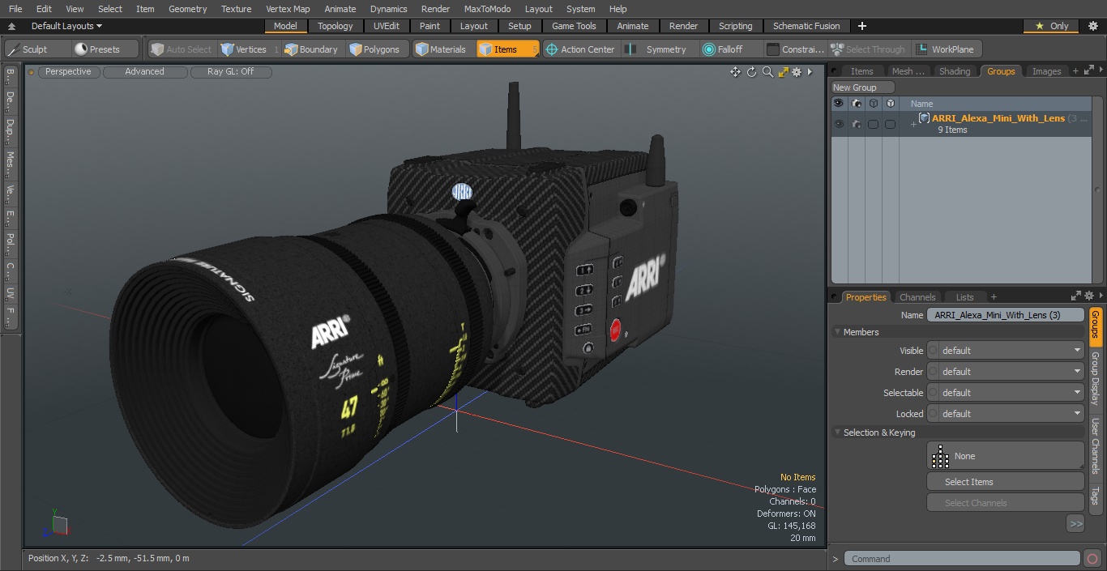Click the viewport zoom magnifier icon
Image resolution: width=1107 pixels, height=571 pixels.
tap(767, 72)
